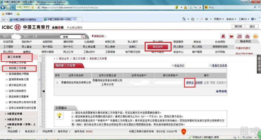Screen dimensions: 261x140
Task: Click the 体验评价 link
Action: [x=179, y=66]
